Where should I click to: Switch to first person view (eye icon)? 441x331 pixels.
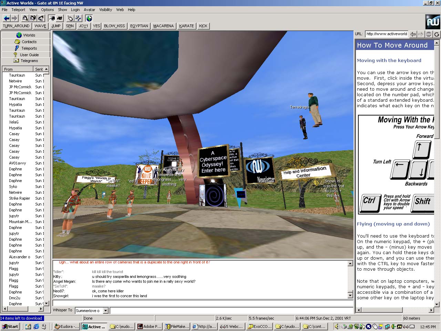[x=52, y=18]
